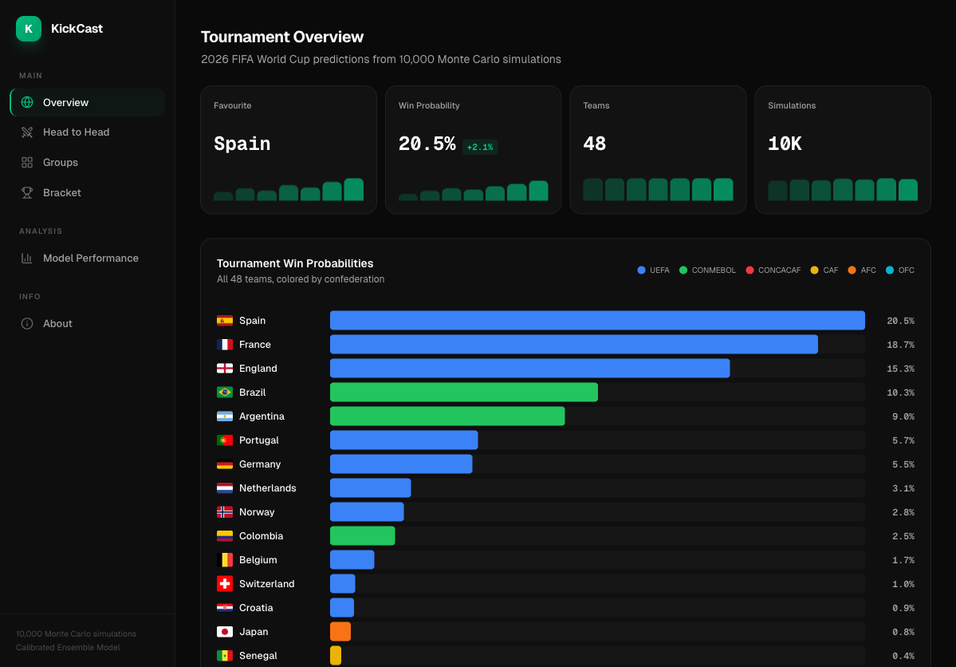Click the Switzerland flag icon
Image resolution: width=956 pixels, height=667 pixels.
[225, 584]
